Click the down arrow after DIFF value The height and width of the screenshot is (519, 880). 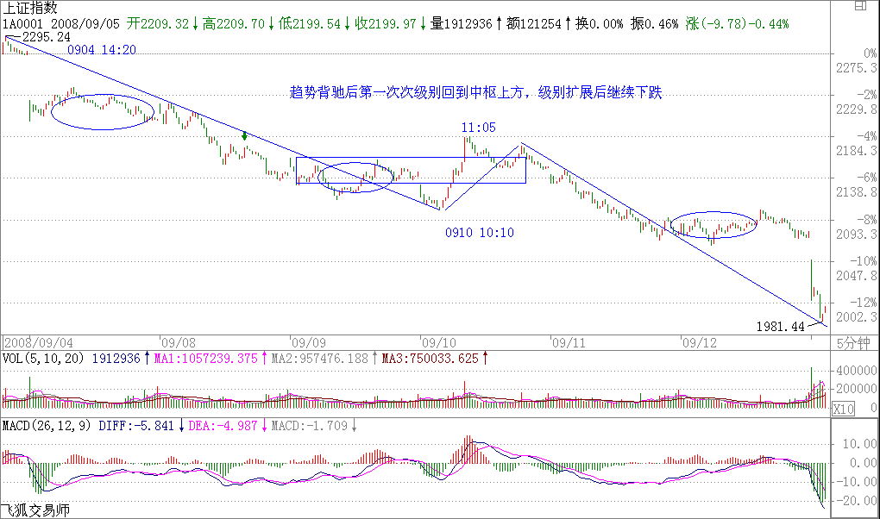coord(180,426)
